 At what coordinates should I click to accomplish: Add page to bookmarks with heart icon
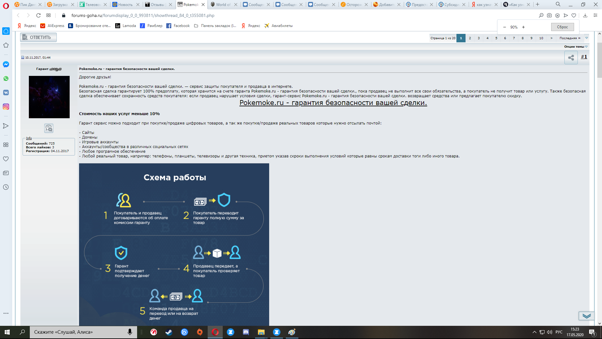(x=574, y=15)
